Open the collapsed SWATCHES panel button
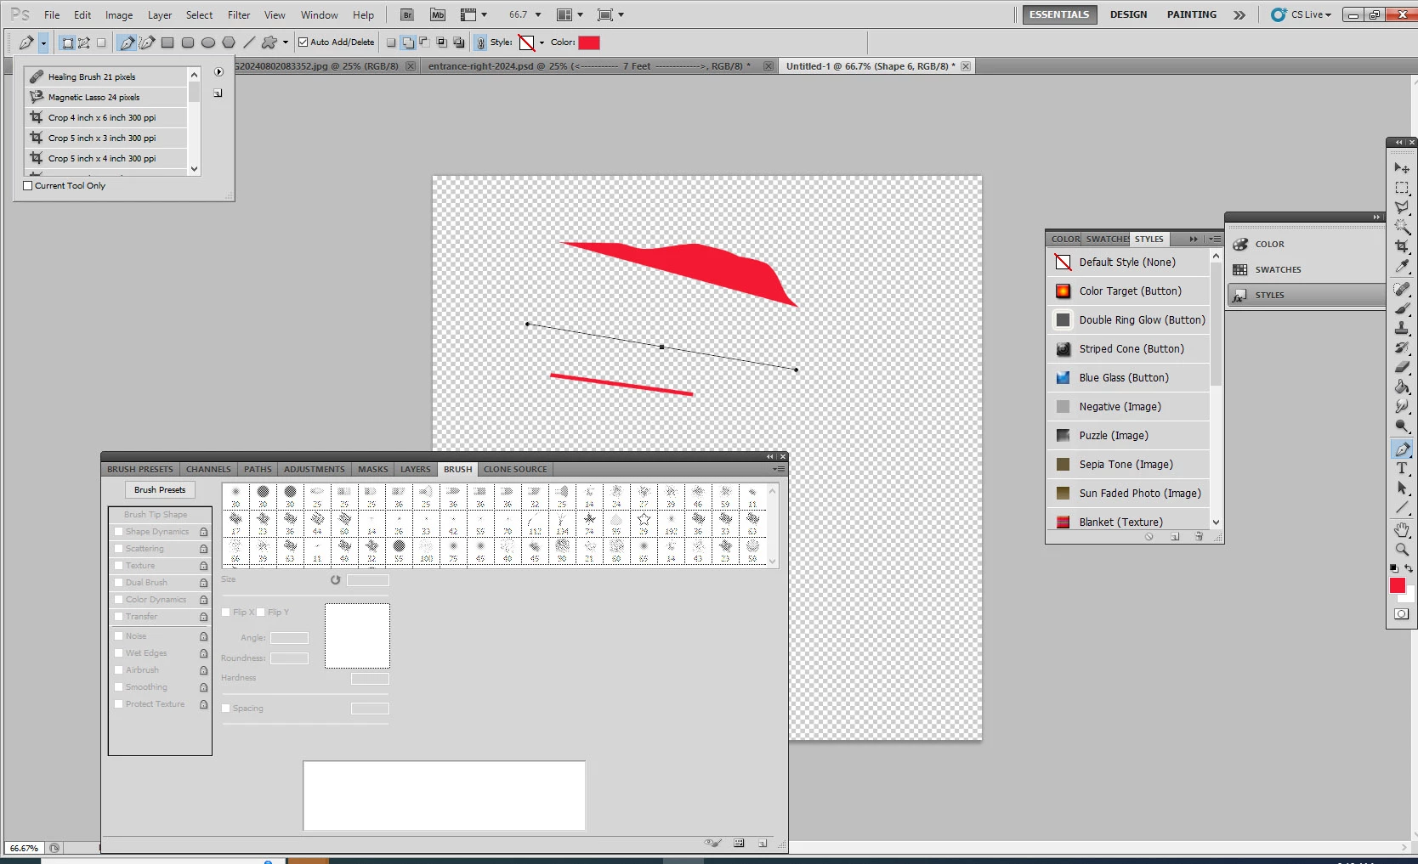 (1306, 270)
